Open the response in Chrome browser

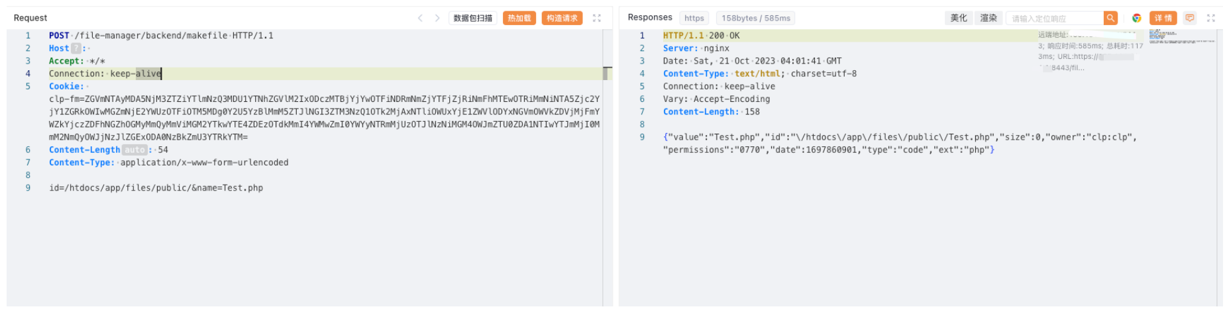(x=1137, y=18)
